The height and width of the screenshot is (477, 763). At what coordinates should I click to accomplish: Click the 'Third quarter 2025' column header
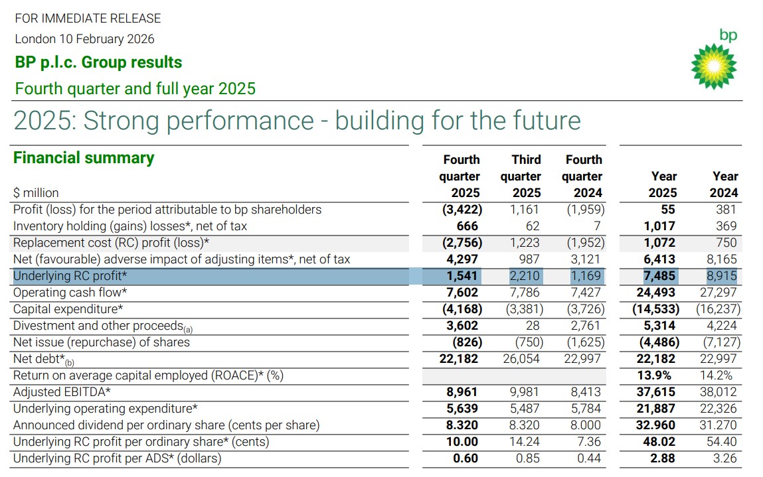pos(521,176)
